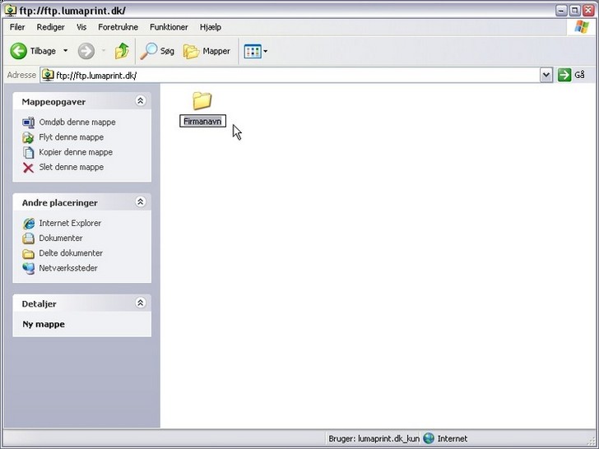Image resolution: width=599 pixels, height=449 pixels.
Task: Click the Ny mappe details text
Action: (44, 324)
